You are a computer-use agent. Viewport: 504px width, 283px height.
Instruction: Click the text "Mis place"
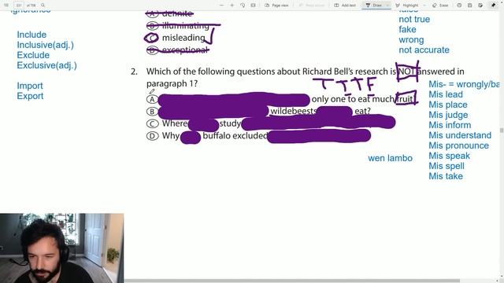[x=448, y=105]
